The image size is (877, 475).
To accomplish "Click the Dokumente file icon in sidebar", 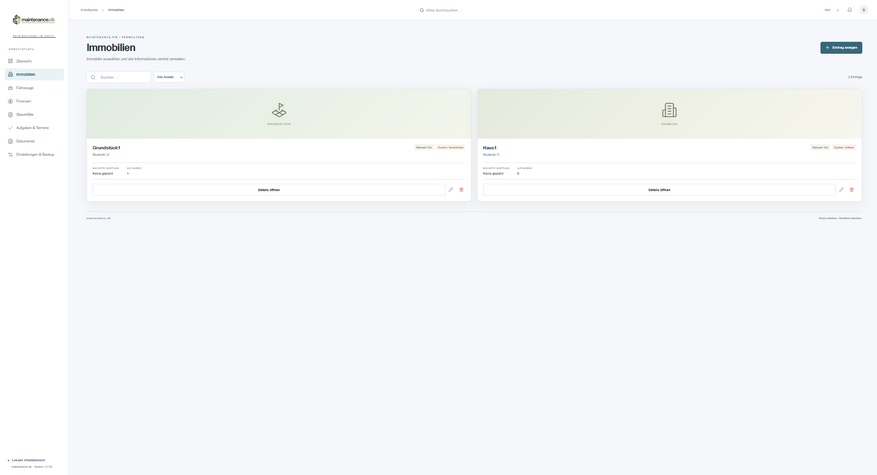I will point(11,141).
